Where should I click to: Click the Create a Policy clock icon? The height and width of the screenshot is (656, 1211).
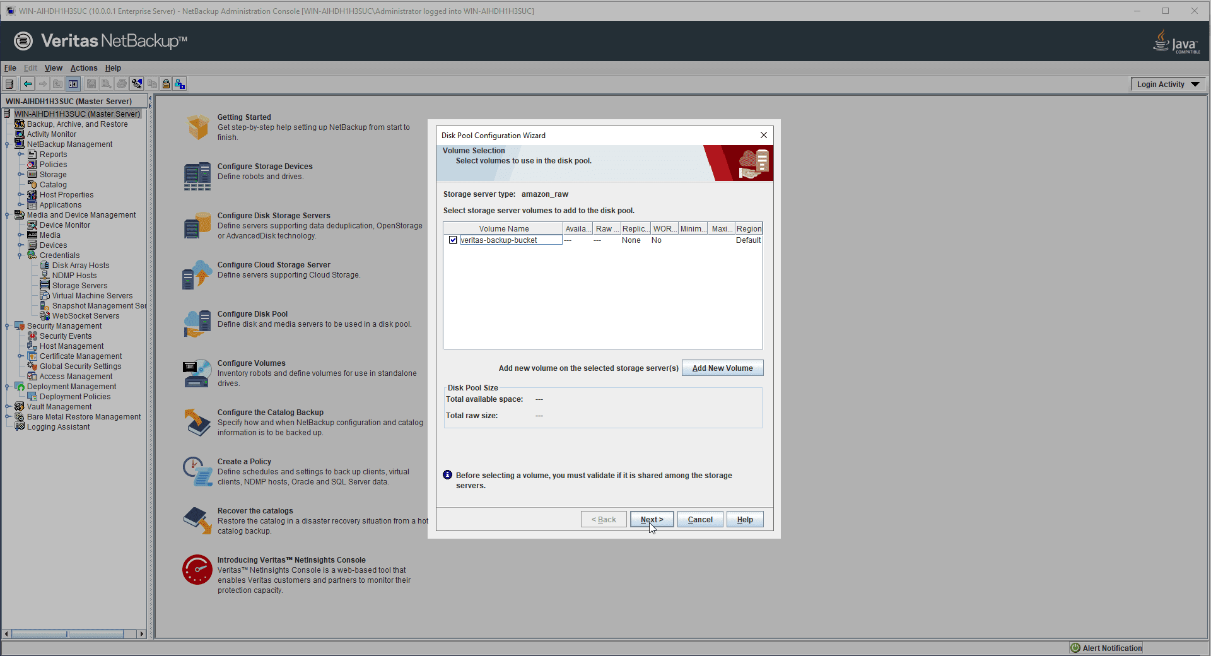coord(197,471)
